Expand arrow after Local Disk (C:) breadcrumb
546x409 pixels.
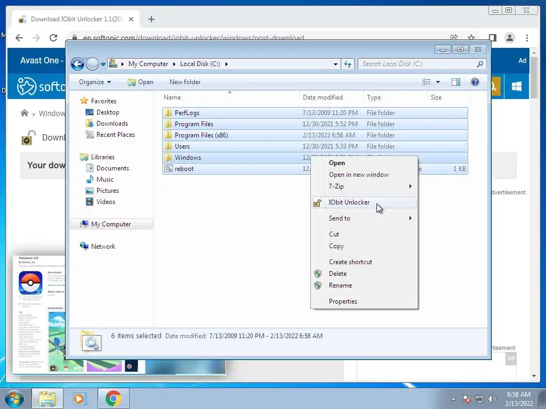click(x=226, y=64)
